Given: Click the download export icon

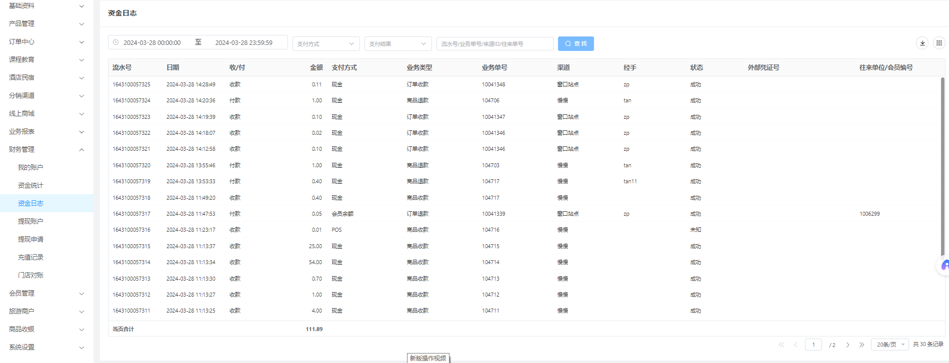Looking at the screenshot, I should [x=922, y=43].
